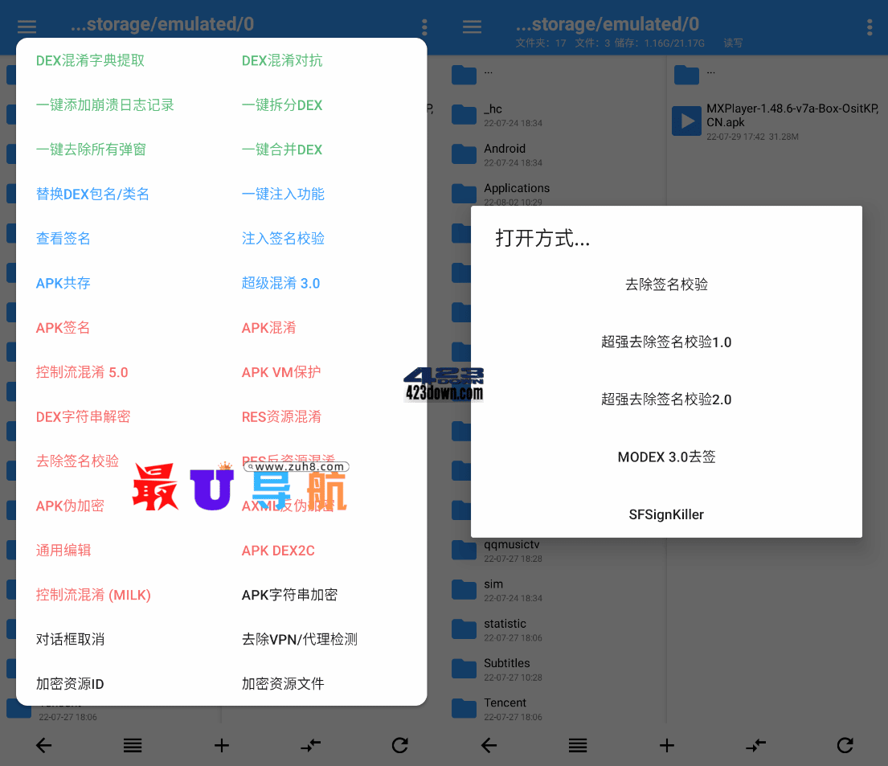The image size is (888, 766).
Task: Tap 一键拆分DEX menu entry
Action: coord(281,105)
